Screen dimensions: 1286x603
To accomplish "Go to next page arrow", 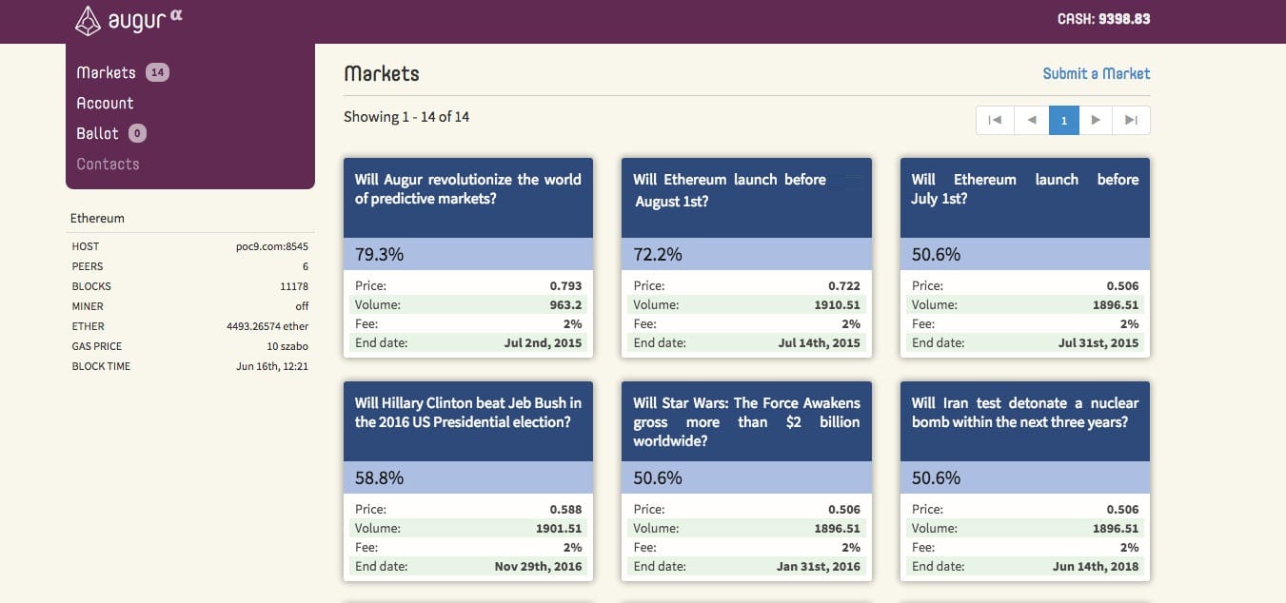I will (x=1096, y=120).
